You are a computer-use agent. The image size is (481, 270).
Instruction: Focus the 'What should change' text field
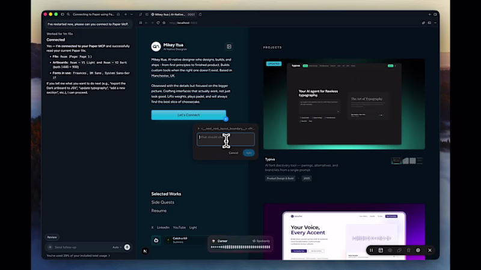(225, 139)
